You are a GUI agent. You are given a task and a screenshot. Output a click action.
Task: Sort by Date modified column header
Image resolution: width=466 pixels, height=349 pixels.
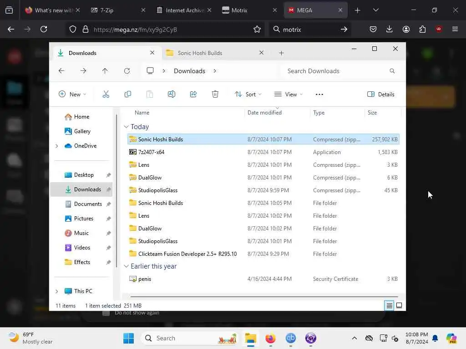[277, 113]
